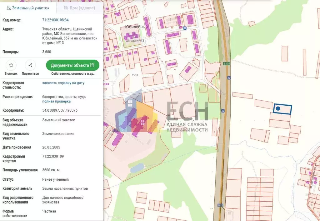
Task: Click bus stop icon just below E105 shield
Action: 228,78
